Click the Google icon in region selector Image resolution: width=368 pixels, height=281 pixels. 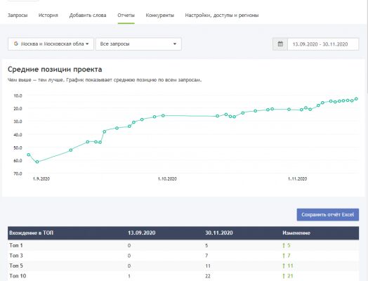click(15, 44)
